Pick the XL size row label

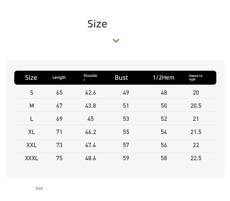click(x=32, y=132)
